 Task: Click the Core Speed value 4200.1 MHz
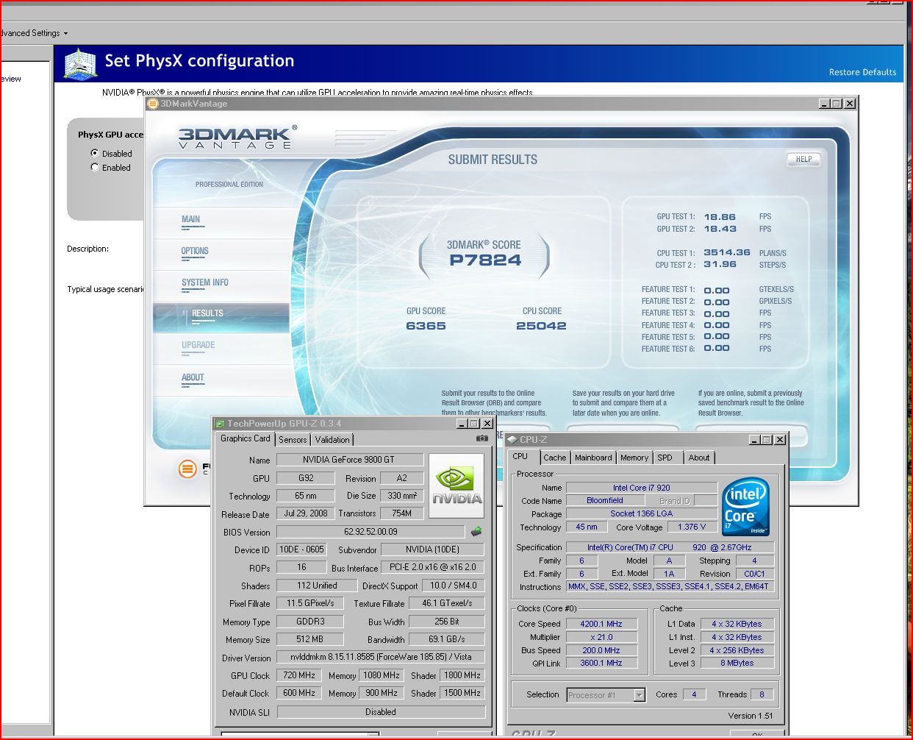[x=601, y=624]
